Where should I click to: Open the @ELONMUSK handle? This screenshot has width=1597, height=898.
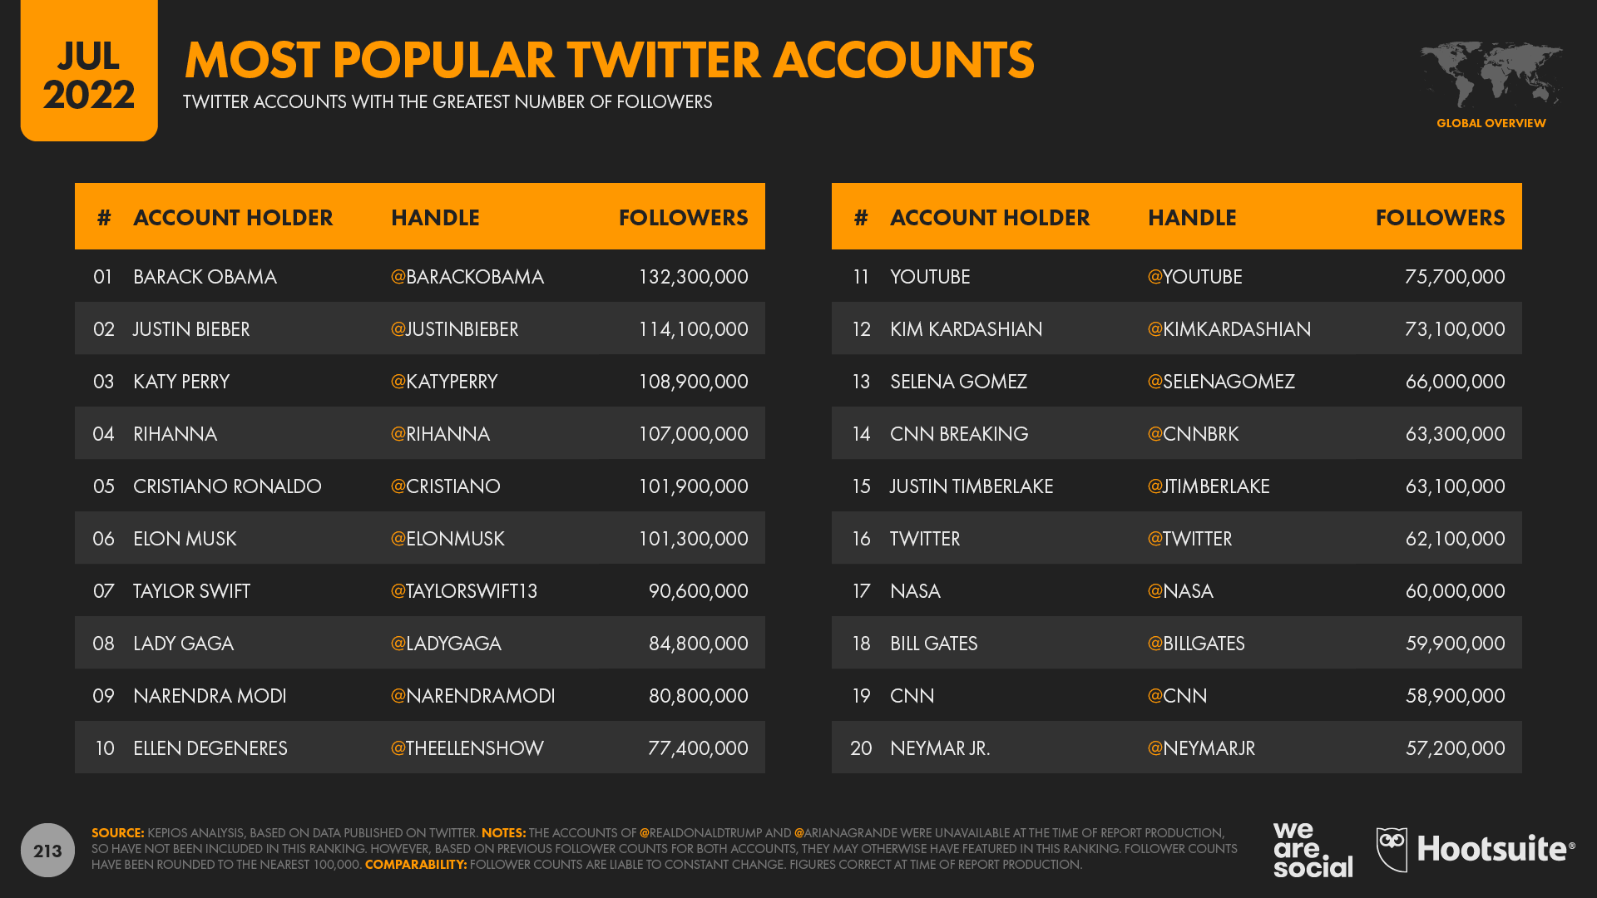(447, 539)
